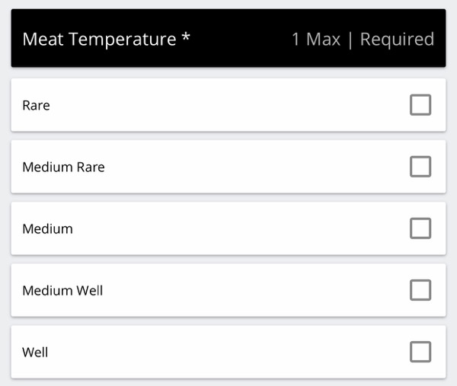
Task: Click the Rare text label
Action: (36, 106)
